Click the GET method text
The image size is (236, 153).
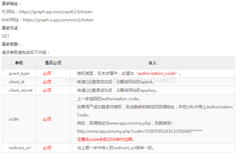5,36
